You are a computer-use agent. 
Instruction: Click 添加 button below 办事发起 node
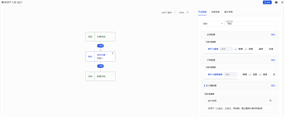coord(100,46)
